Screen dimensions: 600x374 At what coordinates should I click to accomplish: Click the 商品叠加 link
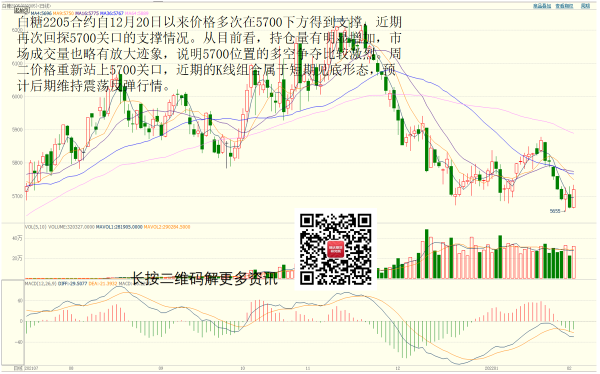point(542,6)
